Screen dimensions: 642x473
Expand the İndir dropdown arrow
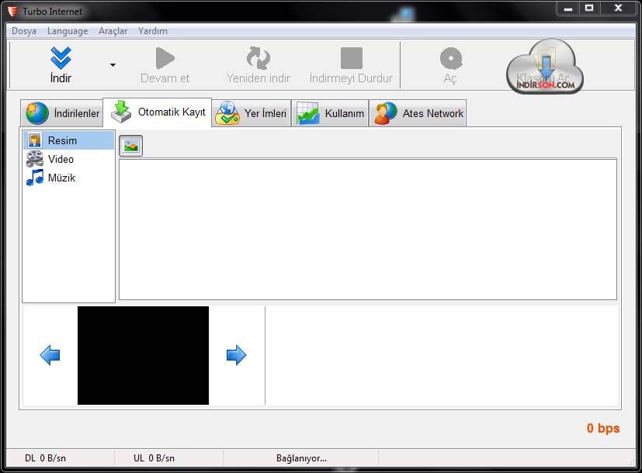(x=113, y=65)
